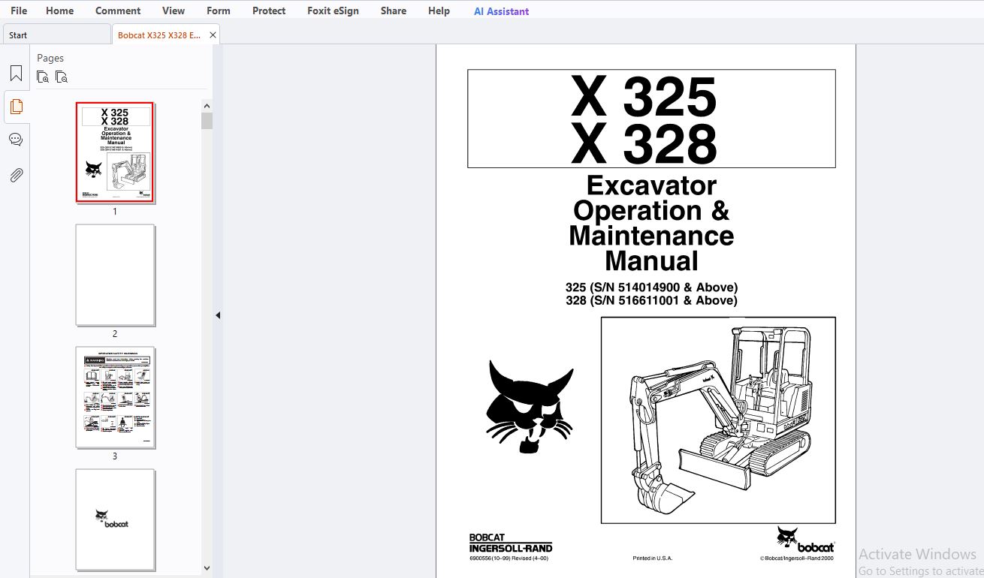Open the Share ribbon tab
Viewport: 984px width, 578px height.
(394, 11)
